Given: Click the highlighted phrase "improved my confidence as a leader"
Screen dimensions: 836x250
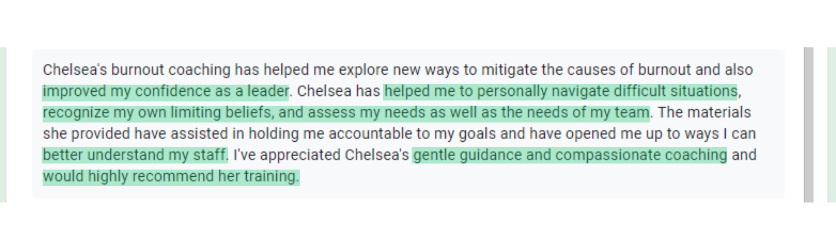Looking at the screenshot, I should [165, 91].
